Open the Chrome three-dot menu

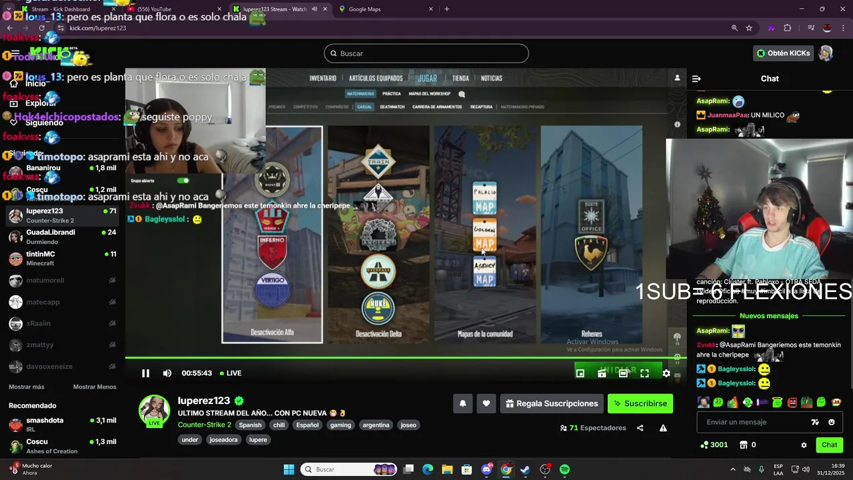pos(843,28)
